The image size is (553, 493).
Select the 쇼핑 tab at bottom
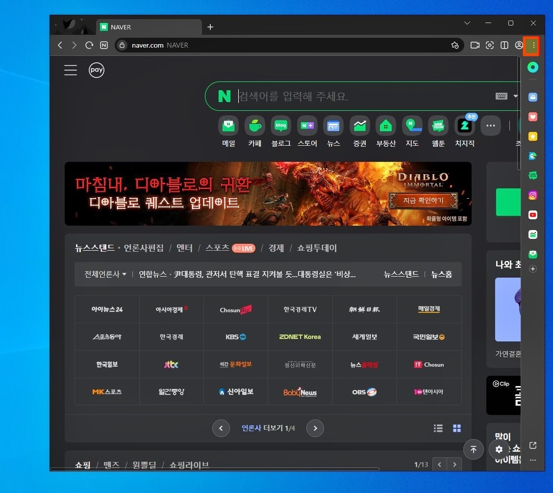pyautogui.click(x=83, y=465)
